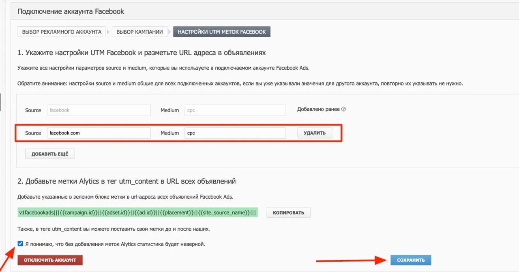Click the 'Добавлено ранее' label
The width and height of the screenshot is (519, 272).
[x=318, y=109]
